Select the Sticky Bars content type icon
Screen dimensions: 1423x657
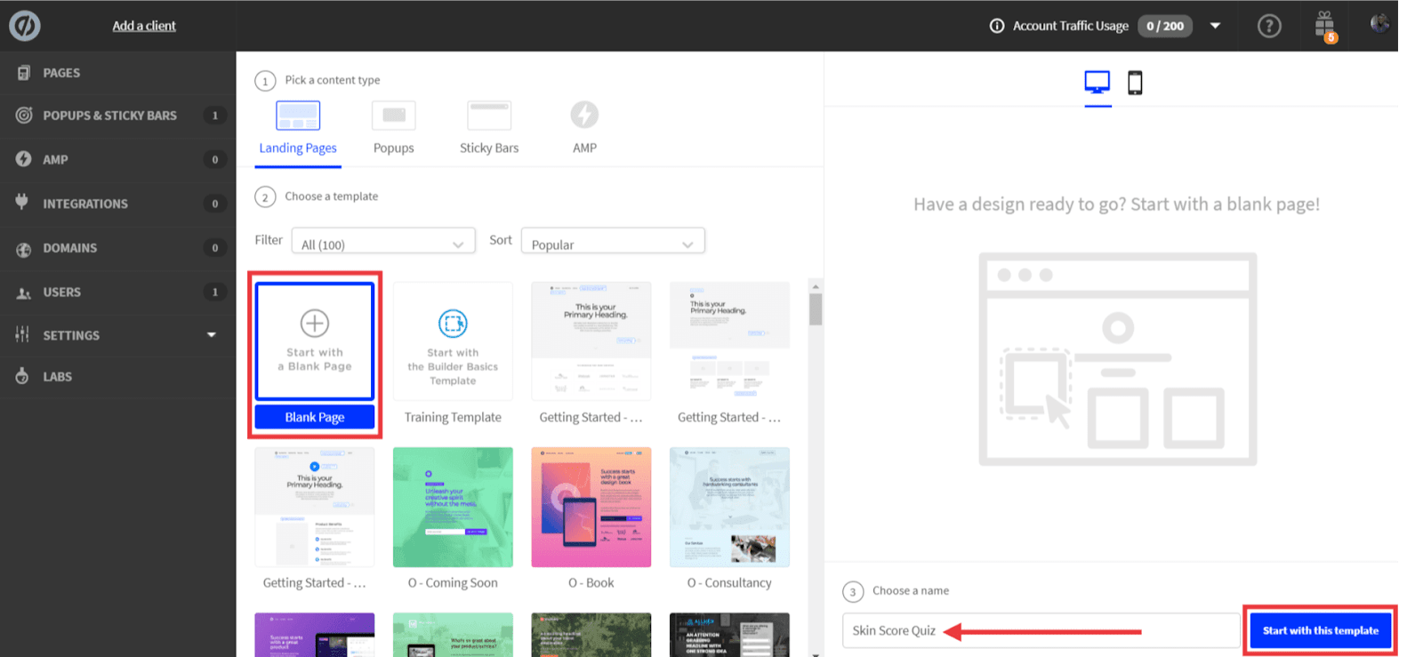(x=489, y=116)
